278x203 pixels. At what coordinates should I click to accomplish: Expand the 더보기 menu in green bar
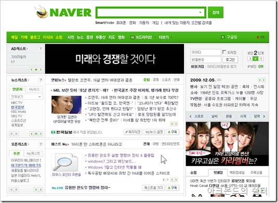point(165,37)
